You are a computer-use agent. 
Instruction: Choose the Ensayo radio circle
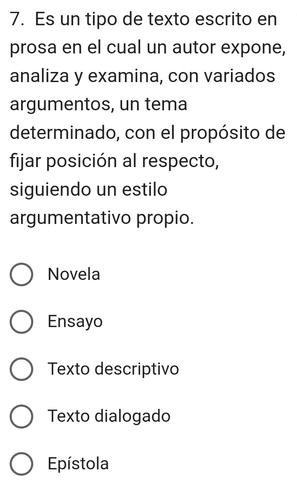tap(21, 322)
